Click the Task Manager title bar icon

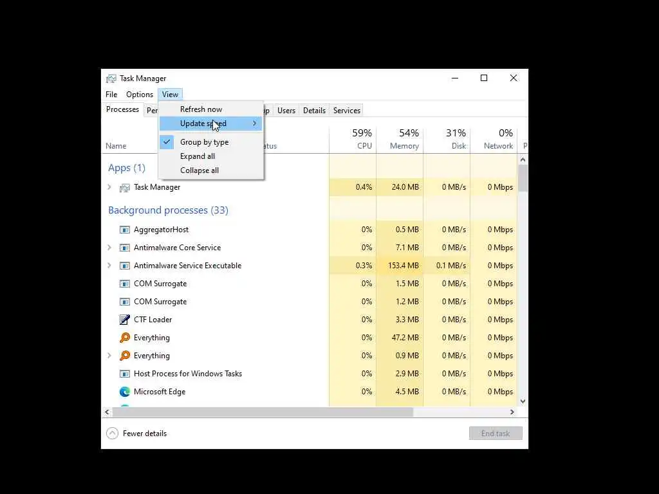[111, 78]
